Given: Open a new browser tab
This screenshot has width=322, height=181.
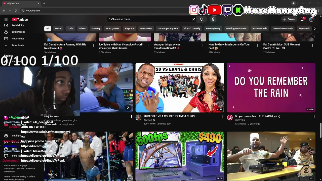Looking at the screenshot, I should 44,4.
